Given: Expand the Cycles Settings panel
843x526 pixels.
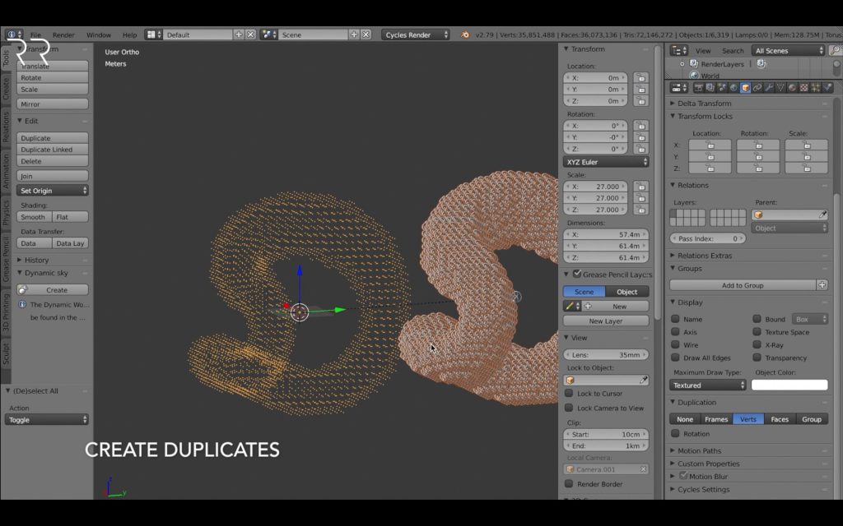Looking at the screenshot, I should click(x=703, y=489).
